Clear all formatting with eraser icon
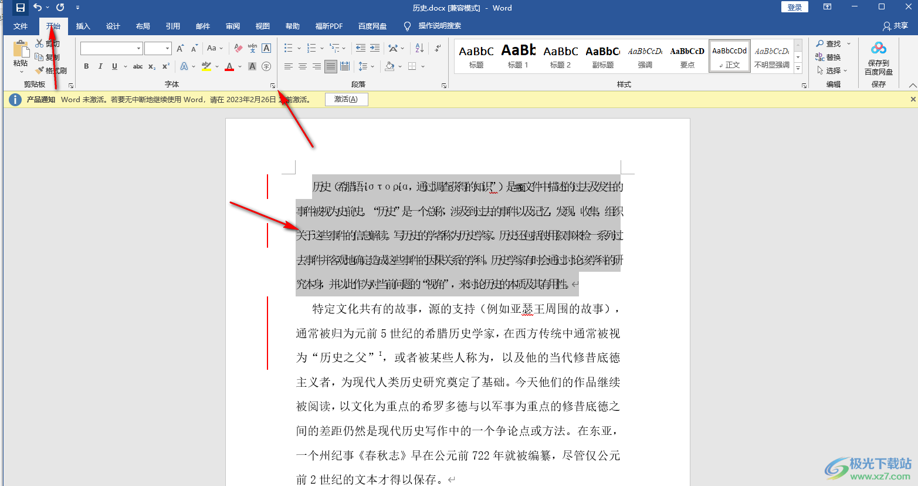 [x=238, y=48]
